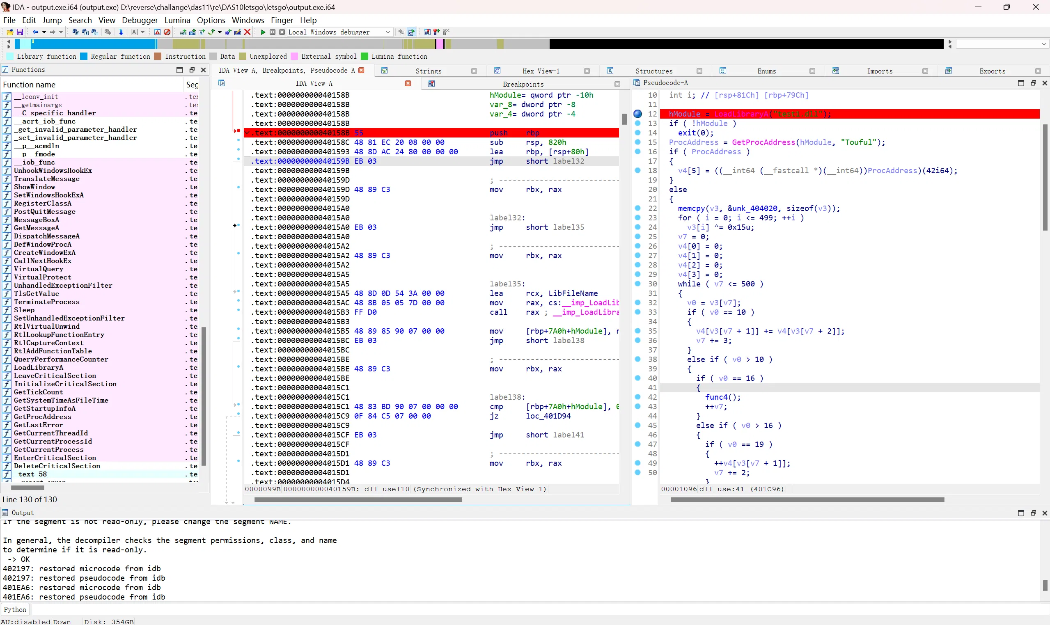Open the Lumina menu

point(177,20)
